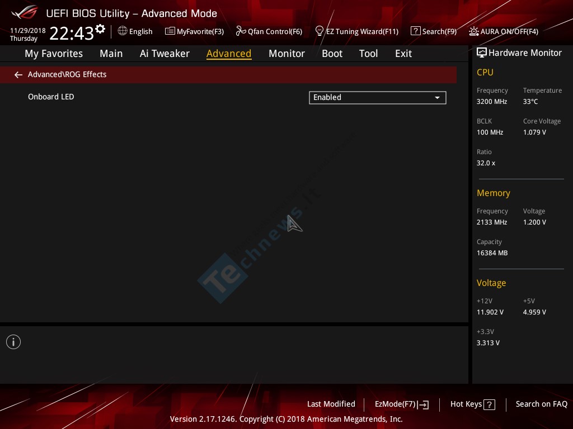Change language via English label
573x429 pixels.
click(140, 32)
